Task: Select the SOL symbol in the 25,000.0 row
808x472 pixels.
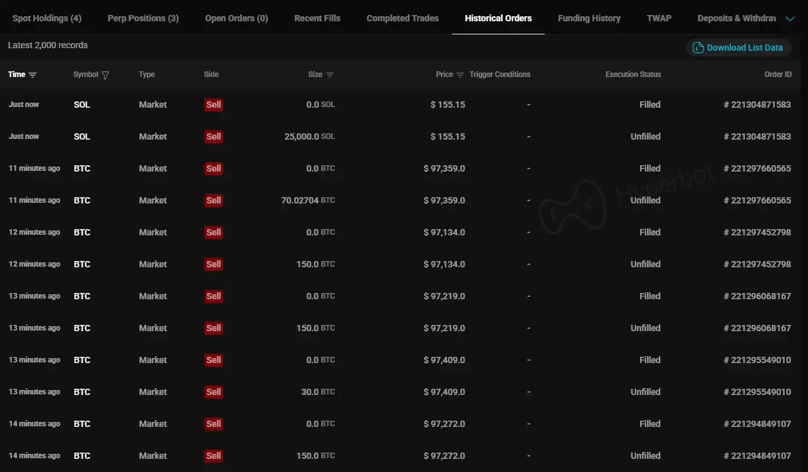Action: pyautogui.click(x=82, y=136)
